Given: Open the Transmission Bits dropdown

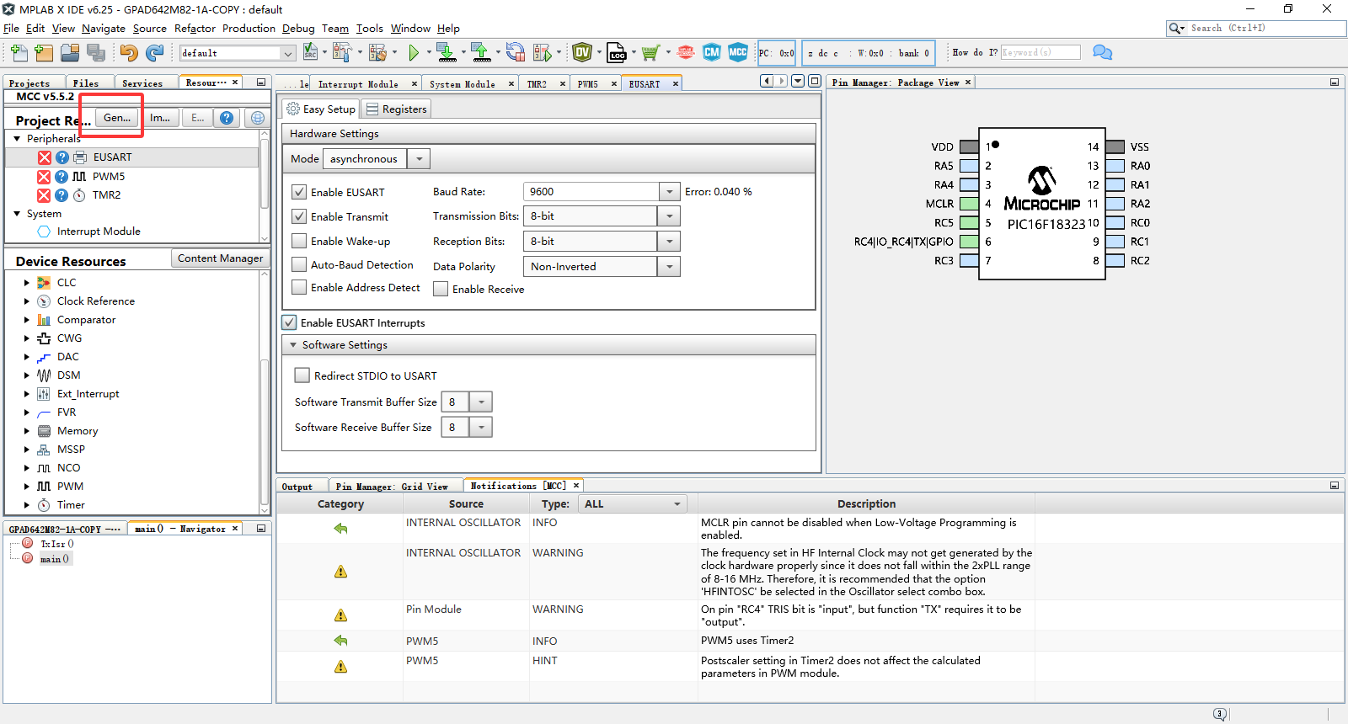Looking at the screenshot, I should pos(670,216).
